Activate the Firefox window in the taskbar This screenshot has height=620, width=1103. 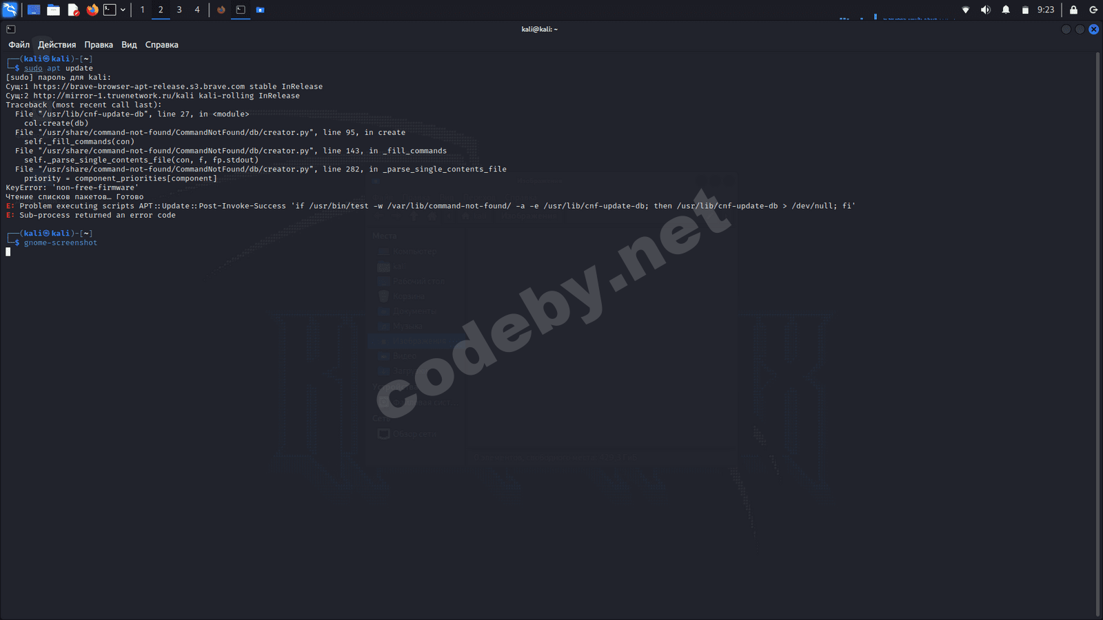[x=221, y=10]
